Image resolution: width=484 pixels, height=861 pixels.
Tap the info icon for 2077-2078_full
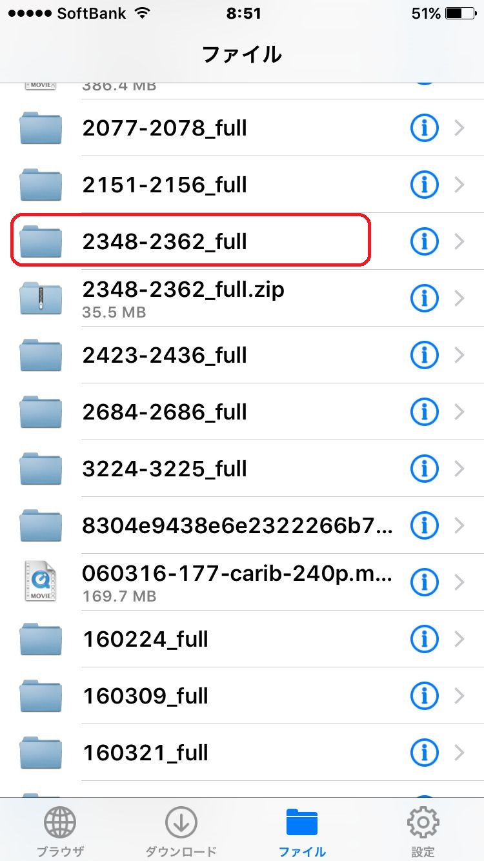[x=425, y=128]
